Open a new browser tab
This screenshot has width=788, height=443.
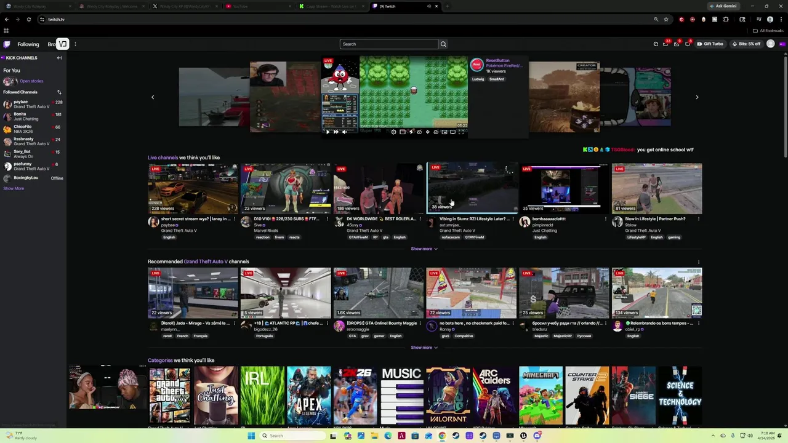pos(448,6)
